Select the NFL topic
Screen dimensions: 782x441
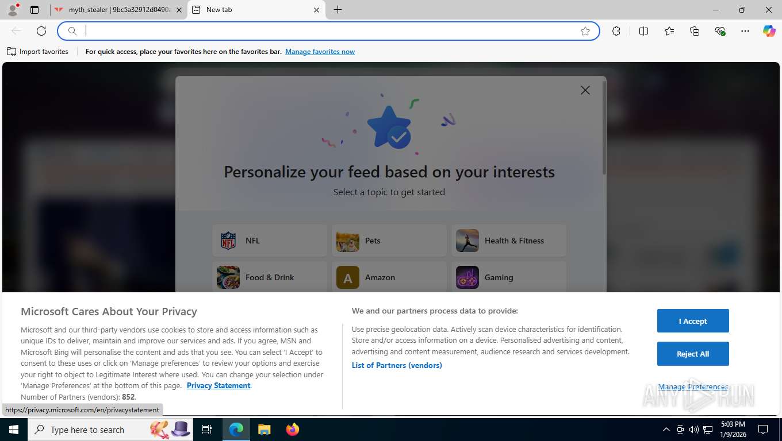click(x=270, y=241)
